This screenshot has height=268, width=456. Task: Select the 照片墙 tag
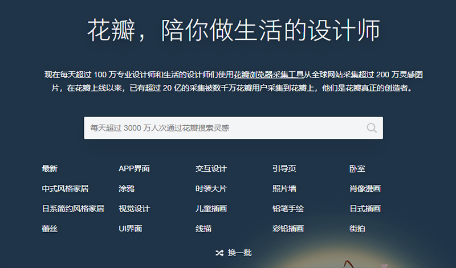284,188
